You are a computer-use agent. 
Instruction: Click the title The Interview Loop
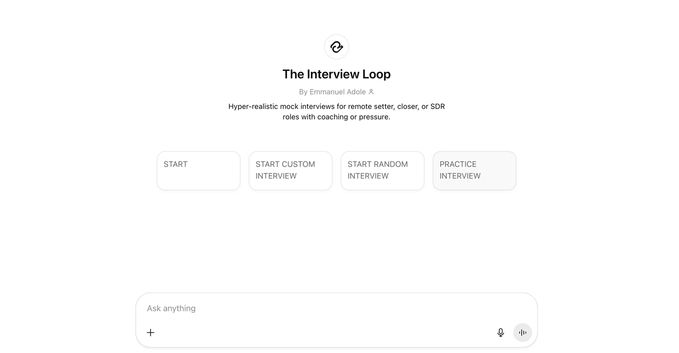pos(336,74)
